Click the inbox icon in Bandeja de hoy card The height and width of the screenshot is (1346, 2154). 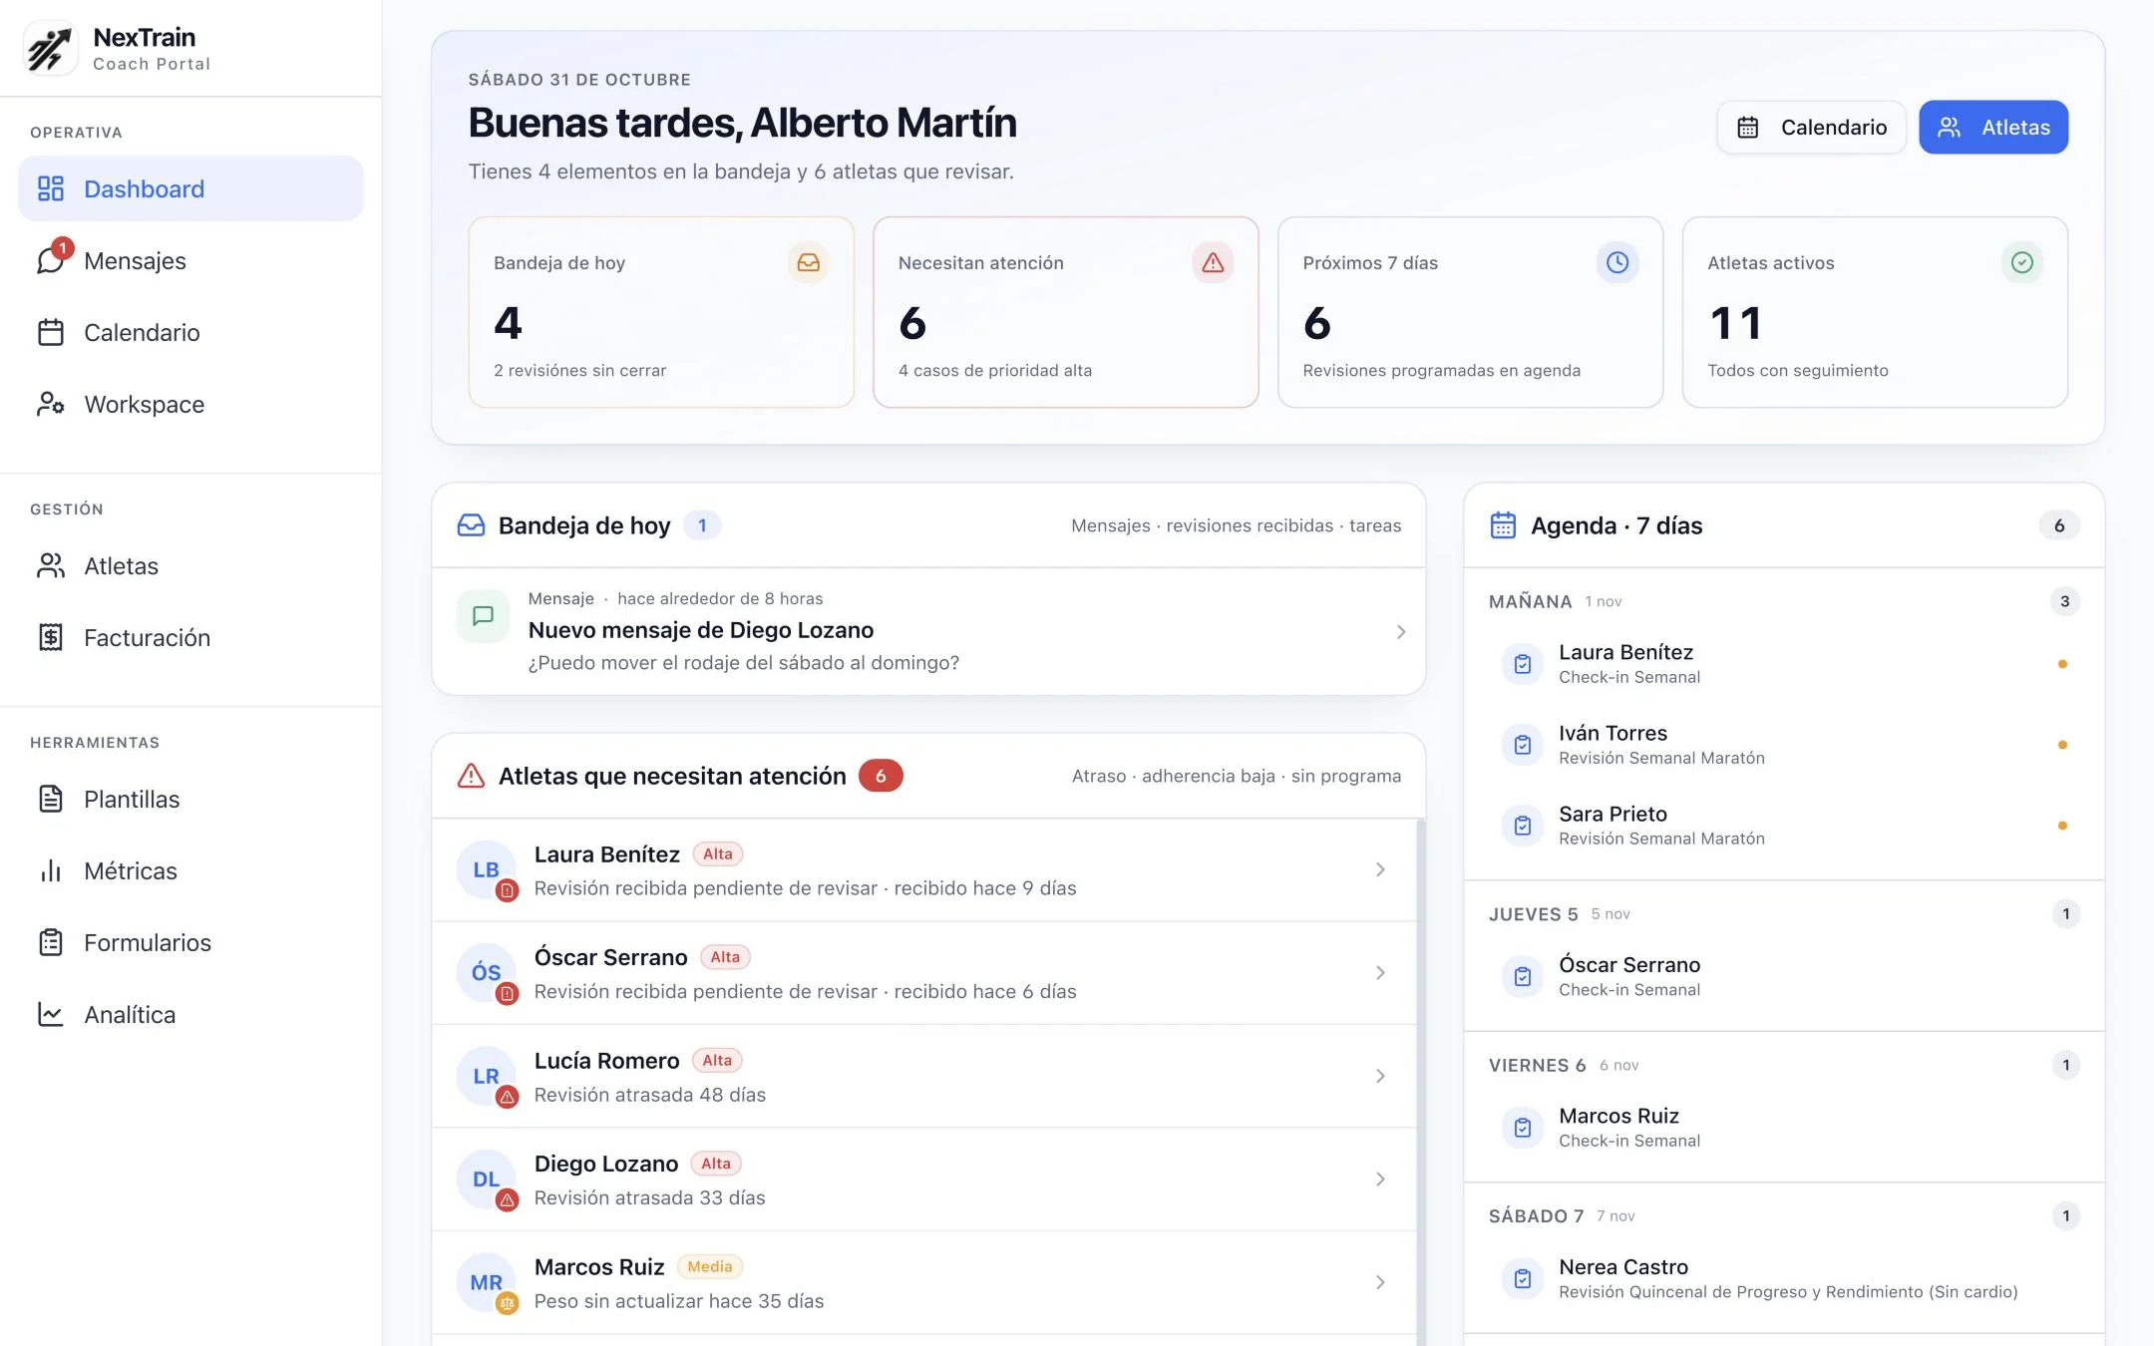(x=809, y=262)
